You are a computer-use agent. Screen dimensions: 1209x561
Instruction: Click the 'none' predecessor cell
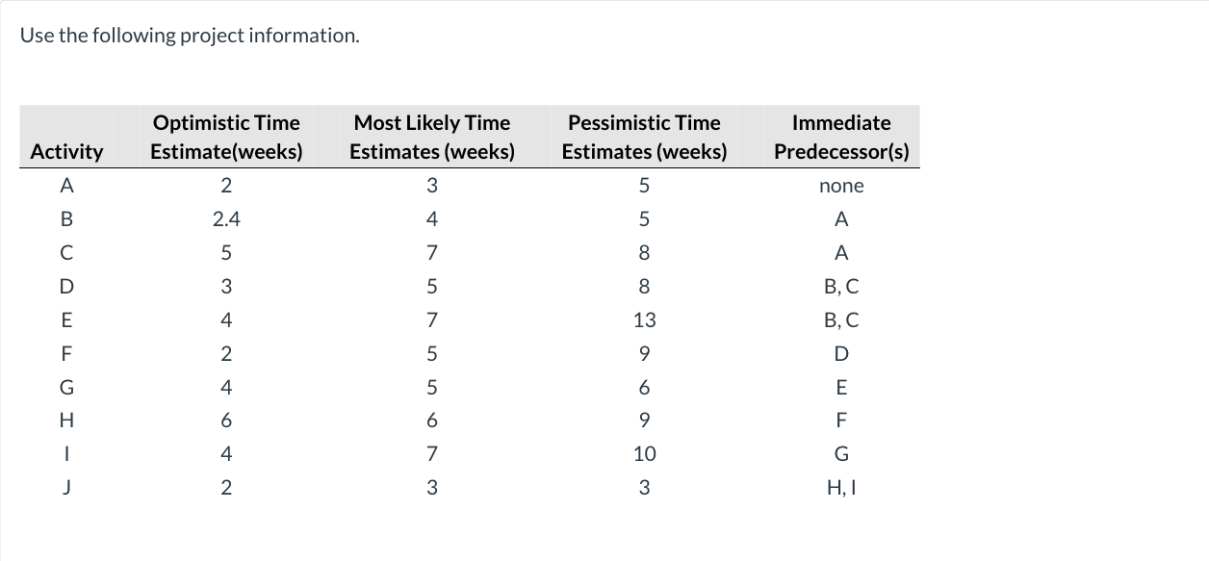841,186
